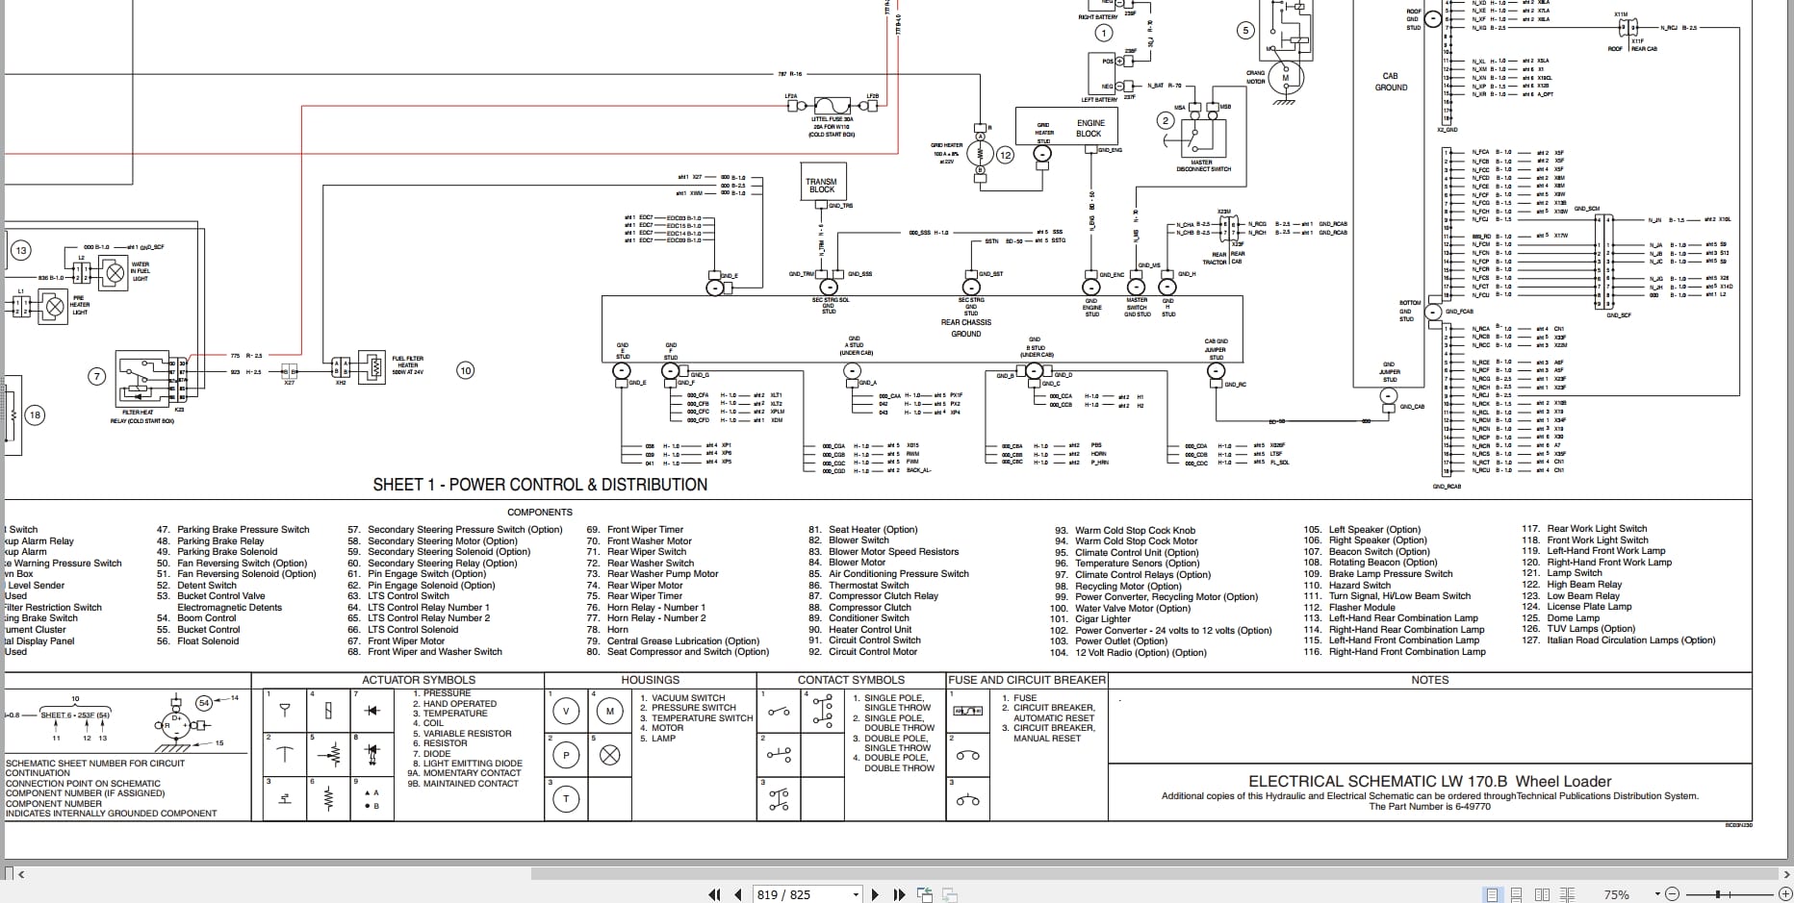Screen dimensions: 1794x903
Task: Enable continuous scrolling page layout
Action: click(x=1517, y=894)
